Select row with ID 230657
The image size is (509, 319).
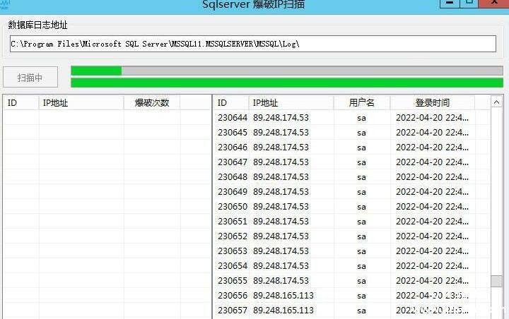point(352,311)
